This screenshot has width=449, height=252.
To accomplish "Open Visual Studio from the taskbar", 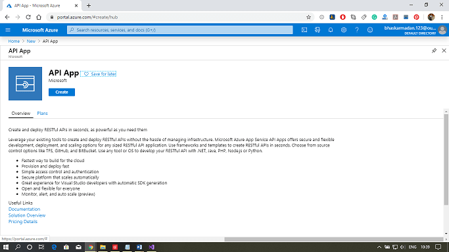I will click(x=151, y=247).
